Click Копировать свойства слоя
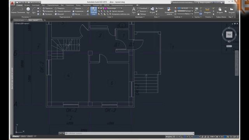Image resolution: width=249 pixels, height=140 pixels. tap(119, 14)
